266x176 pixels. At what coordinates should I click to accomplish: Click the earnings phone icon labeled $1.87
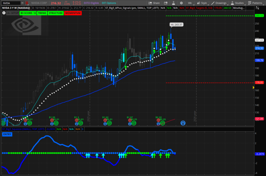click(x=130, y=120)
